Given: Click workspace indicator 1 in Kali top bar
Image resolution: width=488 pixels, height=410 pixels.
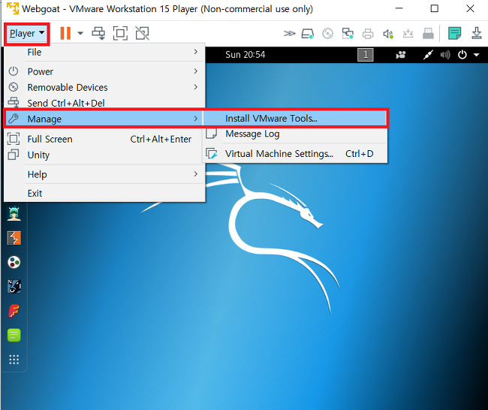Looking at the screenshot, I should 366,55.
